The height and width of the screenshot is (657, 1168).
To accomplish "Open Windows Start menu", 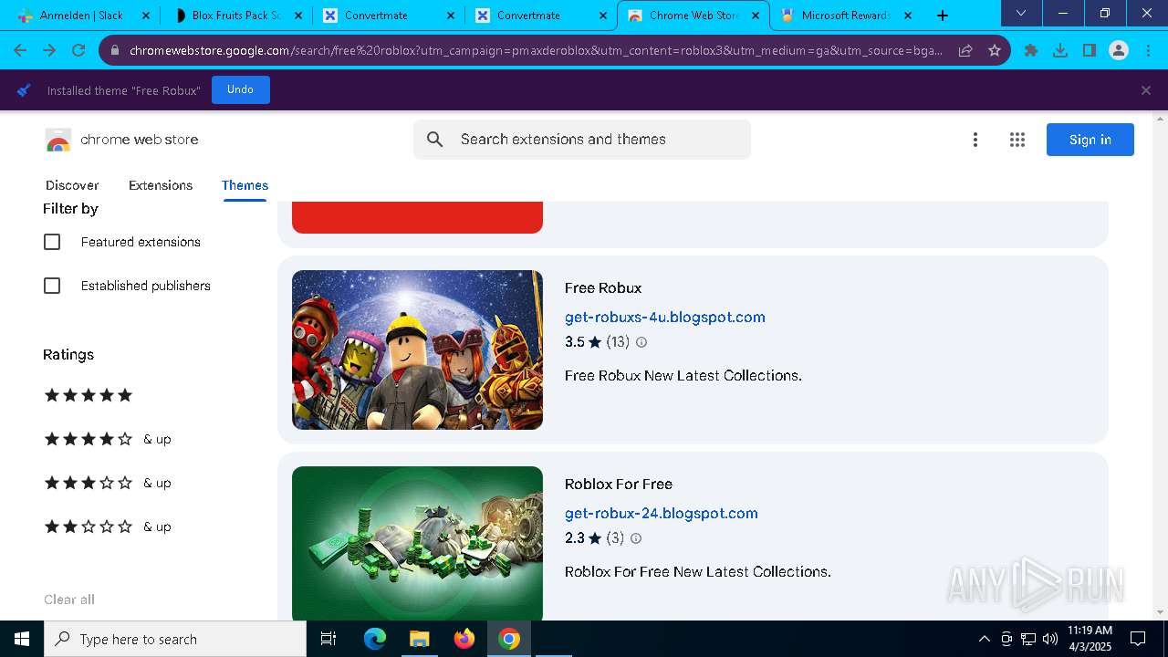I will (x=22, y=639).
